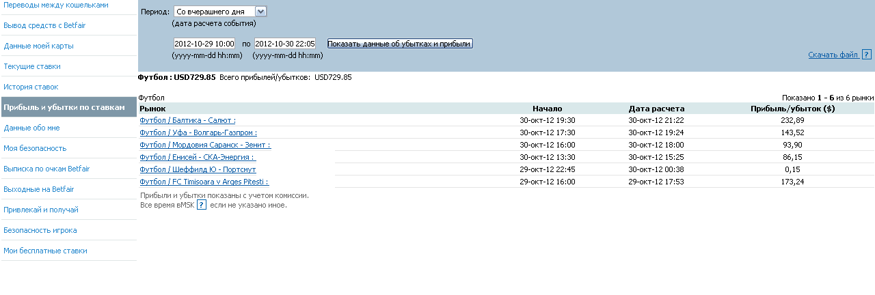Open market Шеффилд Ю - Портсмут
Image resolution: width=875 pixels, height=295 pixels.
[x=198, y=169]
